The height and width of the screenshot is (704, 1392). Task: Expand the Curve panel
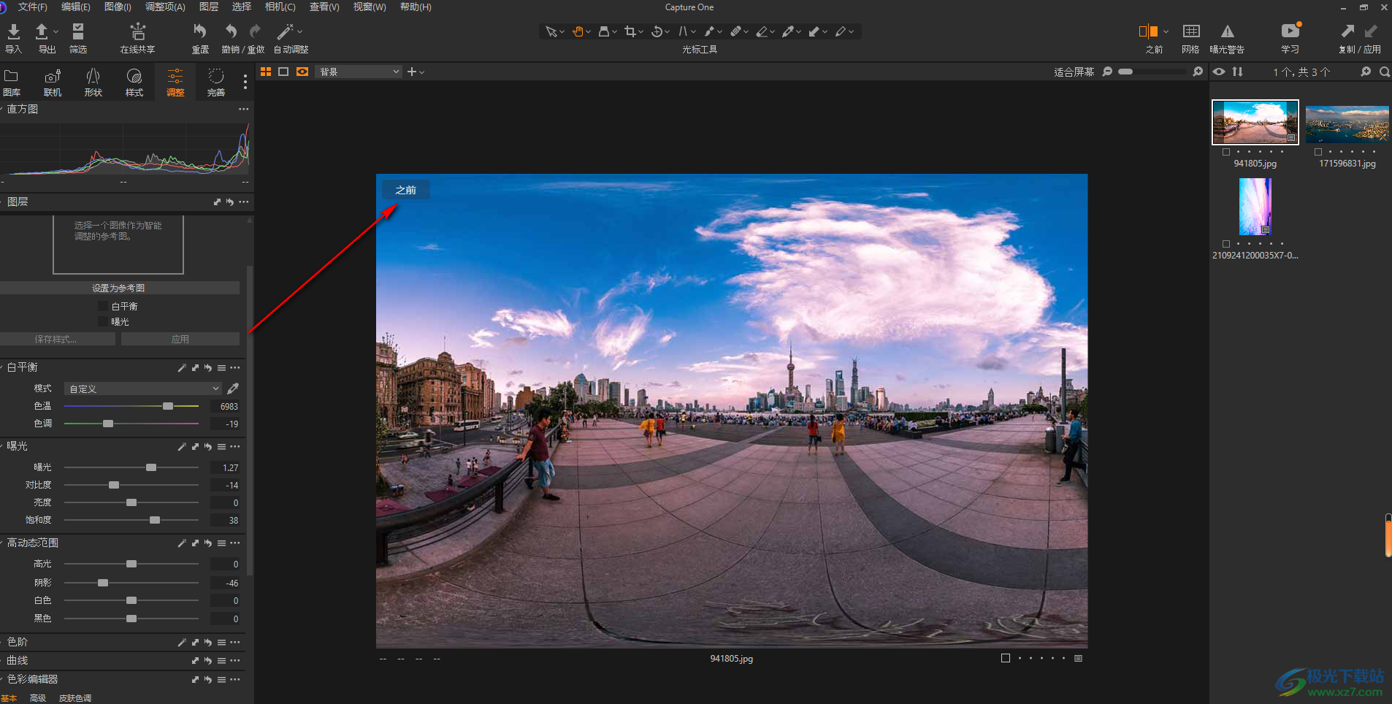[18, 660]
